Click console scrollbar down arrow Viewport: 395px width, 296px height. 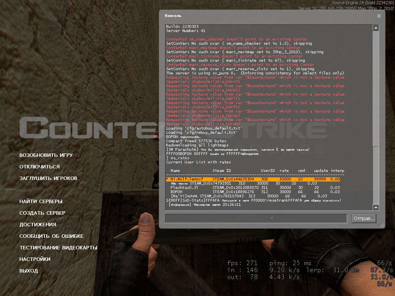click(x=376, y=207)
